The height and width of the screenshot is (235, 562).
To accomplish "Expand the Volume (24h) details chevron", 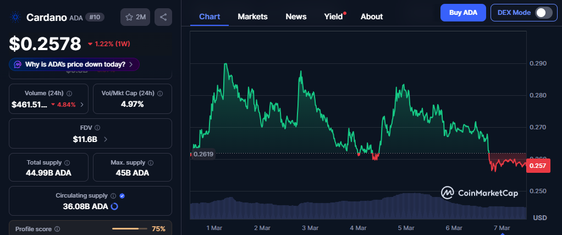I will pos(82,104).
